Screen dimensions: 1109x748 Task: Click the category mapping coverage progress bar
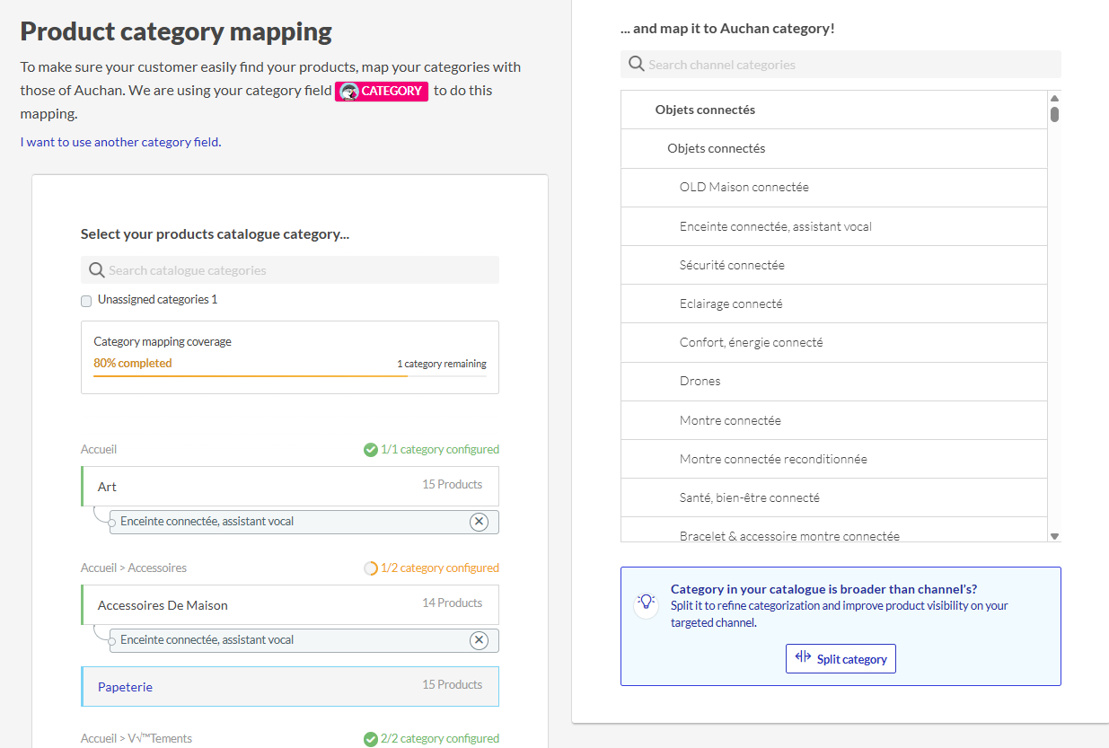click(289, 375)
